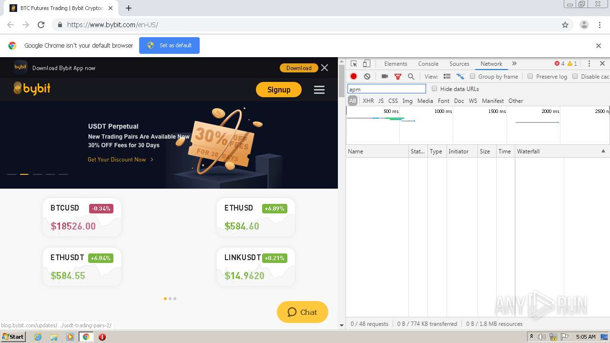
Task: Click the Signup button
Action: point(279,90)
